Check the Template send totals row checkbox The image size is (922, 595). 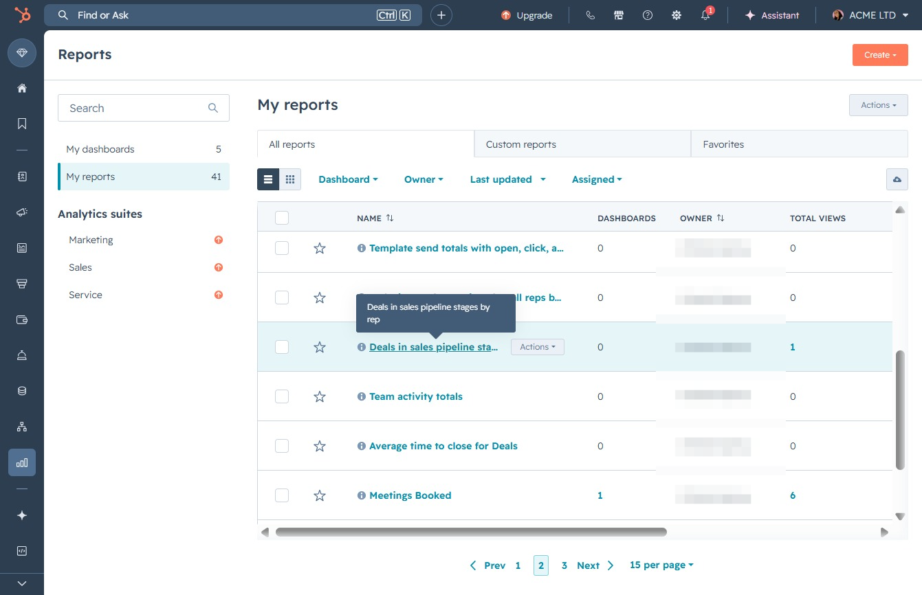pyautogui.click(x=282, y=248)
